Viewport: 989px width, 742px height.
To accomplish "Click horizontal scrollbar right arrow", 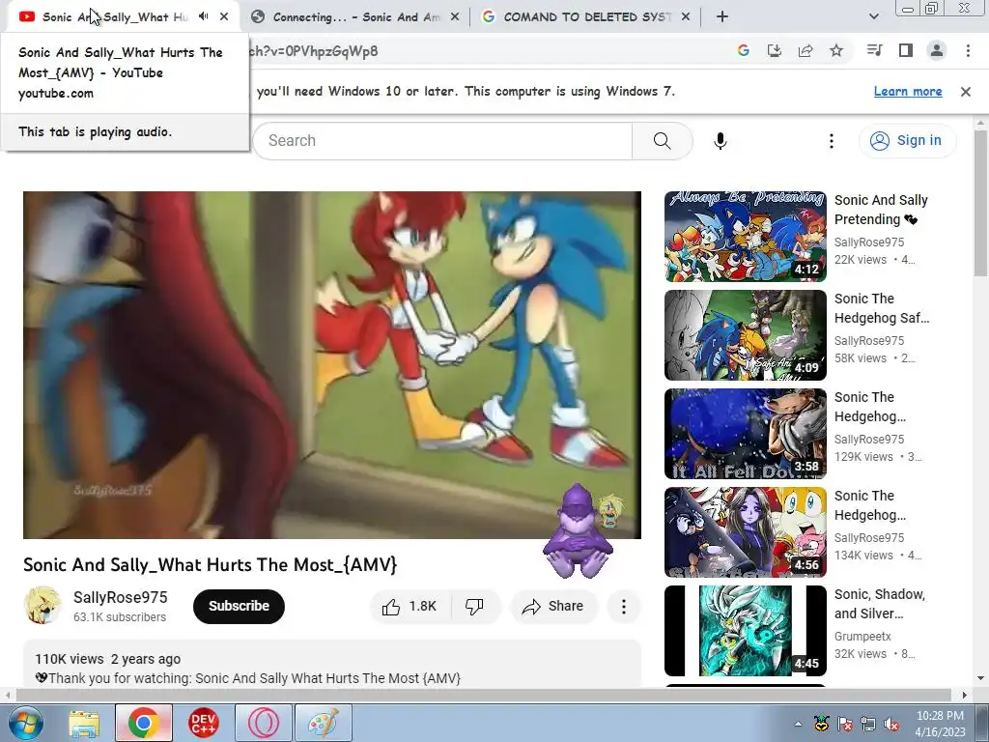I will point(964,695).
